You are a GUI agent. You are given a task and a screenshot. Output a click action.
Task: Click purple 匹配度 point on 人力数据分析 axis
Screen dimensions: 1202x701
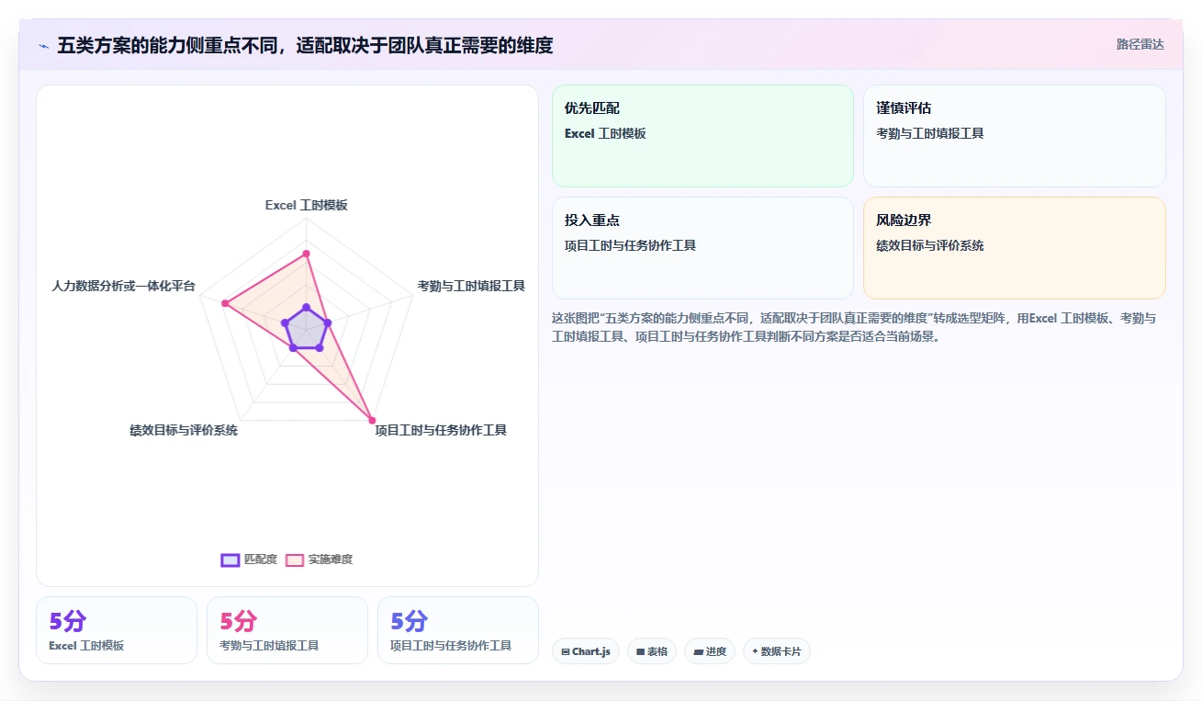[286, 322]
